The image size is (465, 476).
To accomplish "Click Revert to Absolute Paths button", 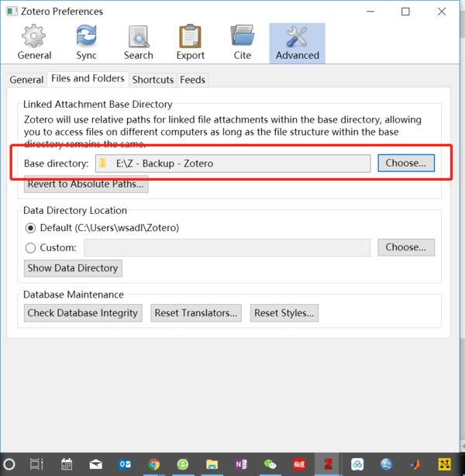I will 86,184.
